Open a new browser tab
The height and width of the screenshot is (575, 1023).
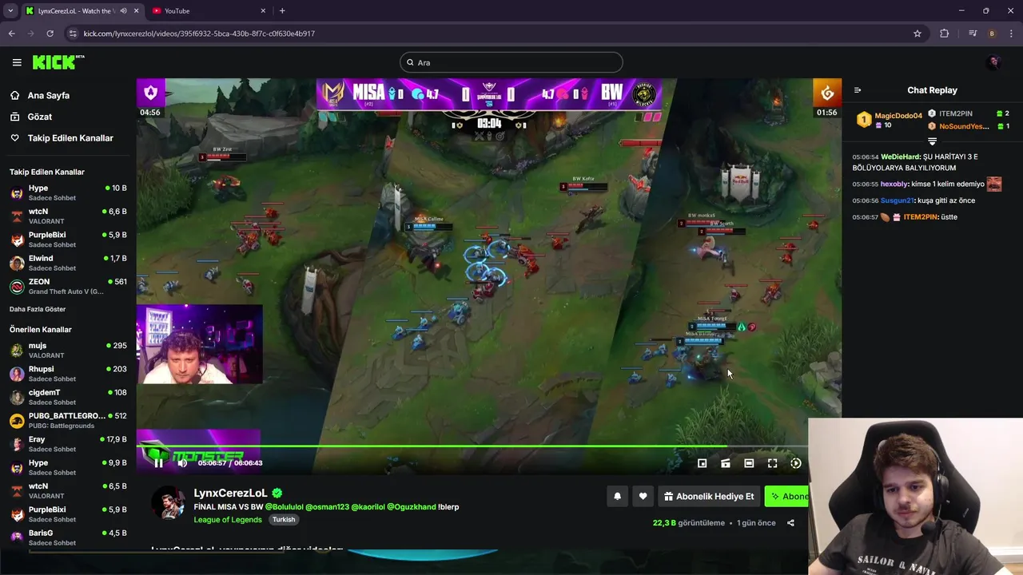click(282, 11)
